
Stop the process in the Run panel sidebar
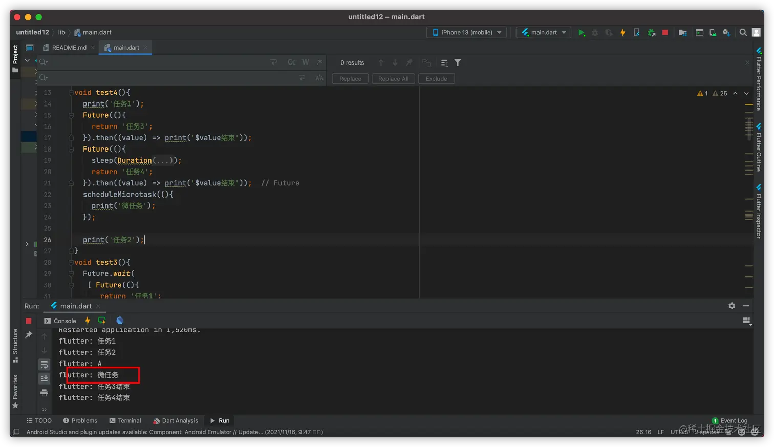tap(29, 321)
